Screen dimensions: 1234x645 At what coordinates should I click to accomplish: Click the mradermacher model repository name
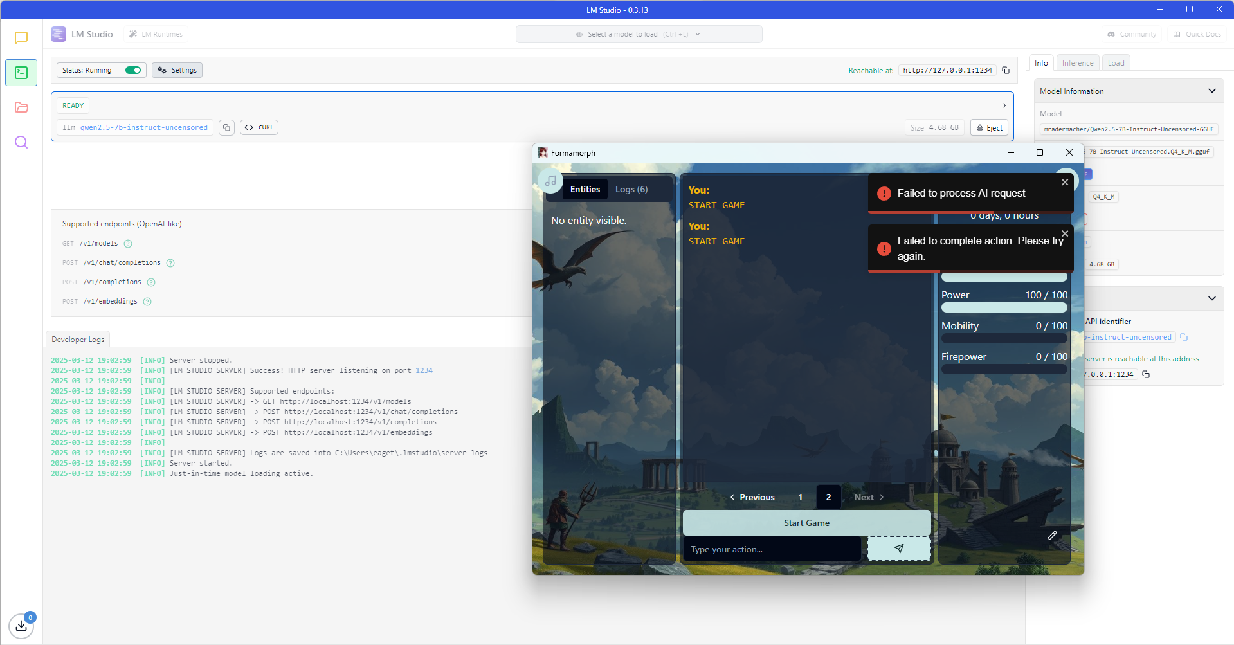1129,129
